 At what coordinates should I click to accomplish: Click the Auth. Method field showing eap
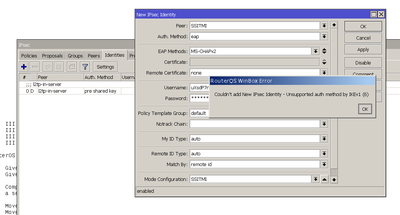255,36
